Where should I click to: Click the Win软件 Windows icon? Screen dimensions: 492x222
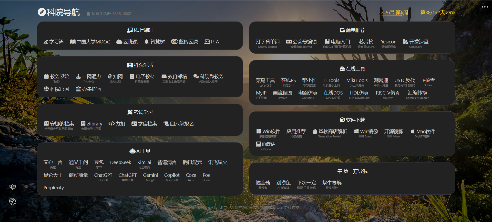pos(259,131)
